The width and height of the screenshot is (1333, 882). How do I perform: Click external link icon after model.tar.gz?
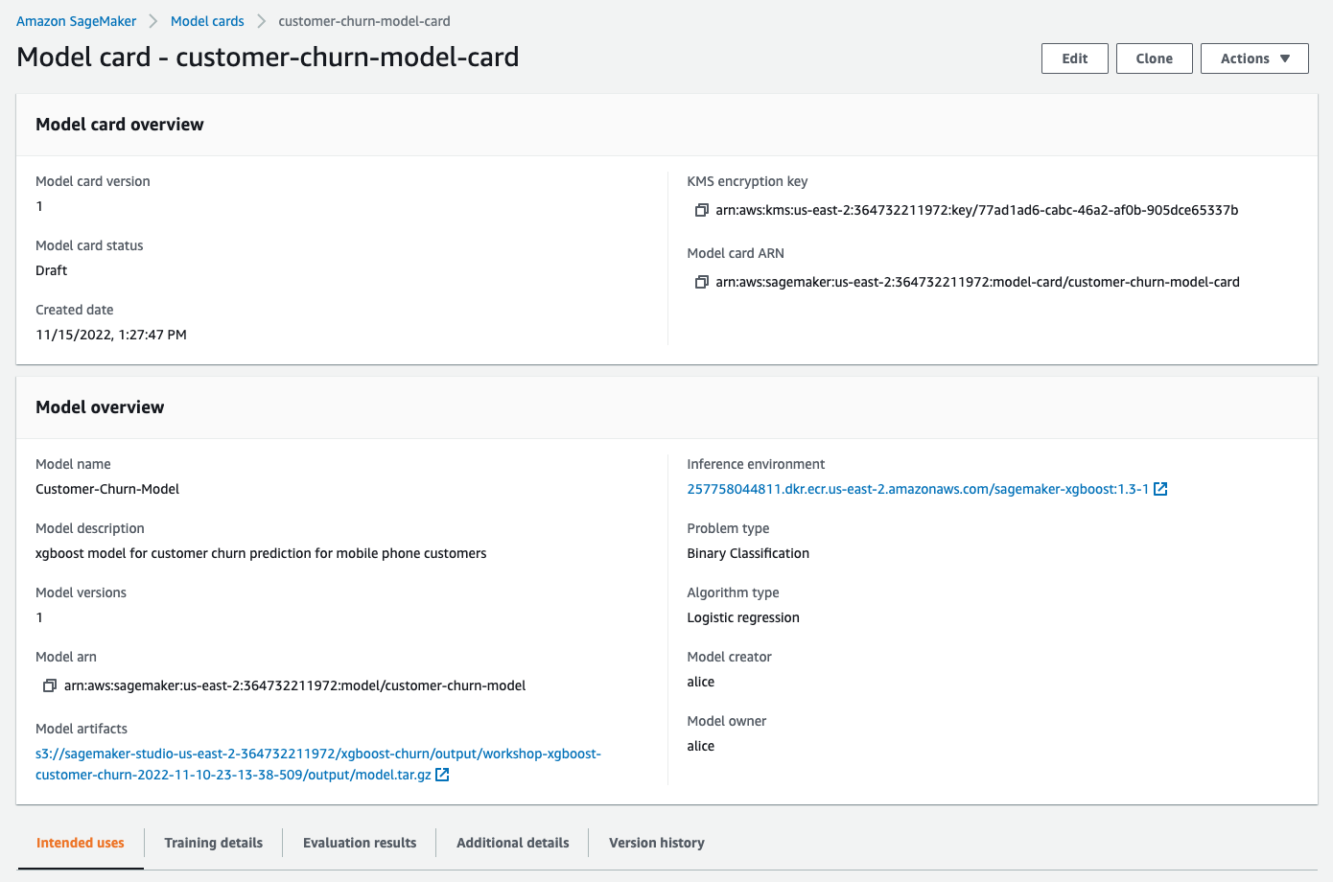tap(442, 775)
